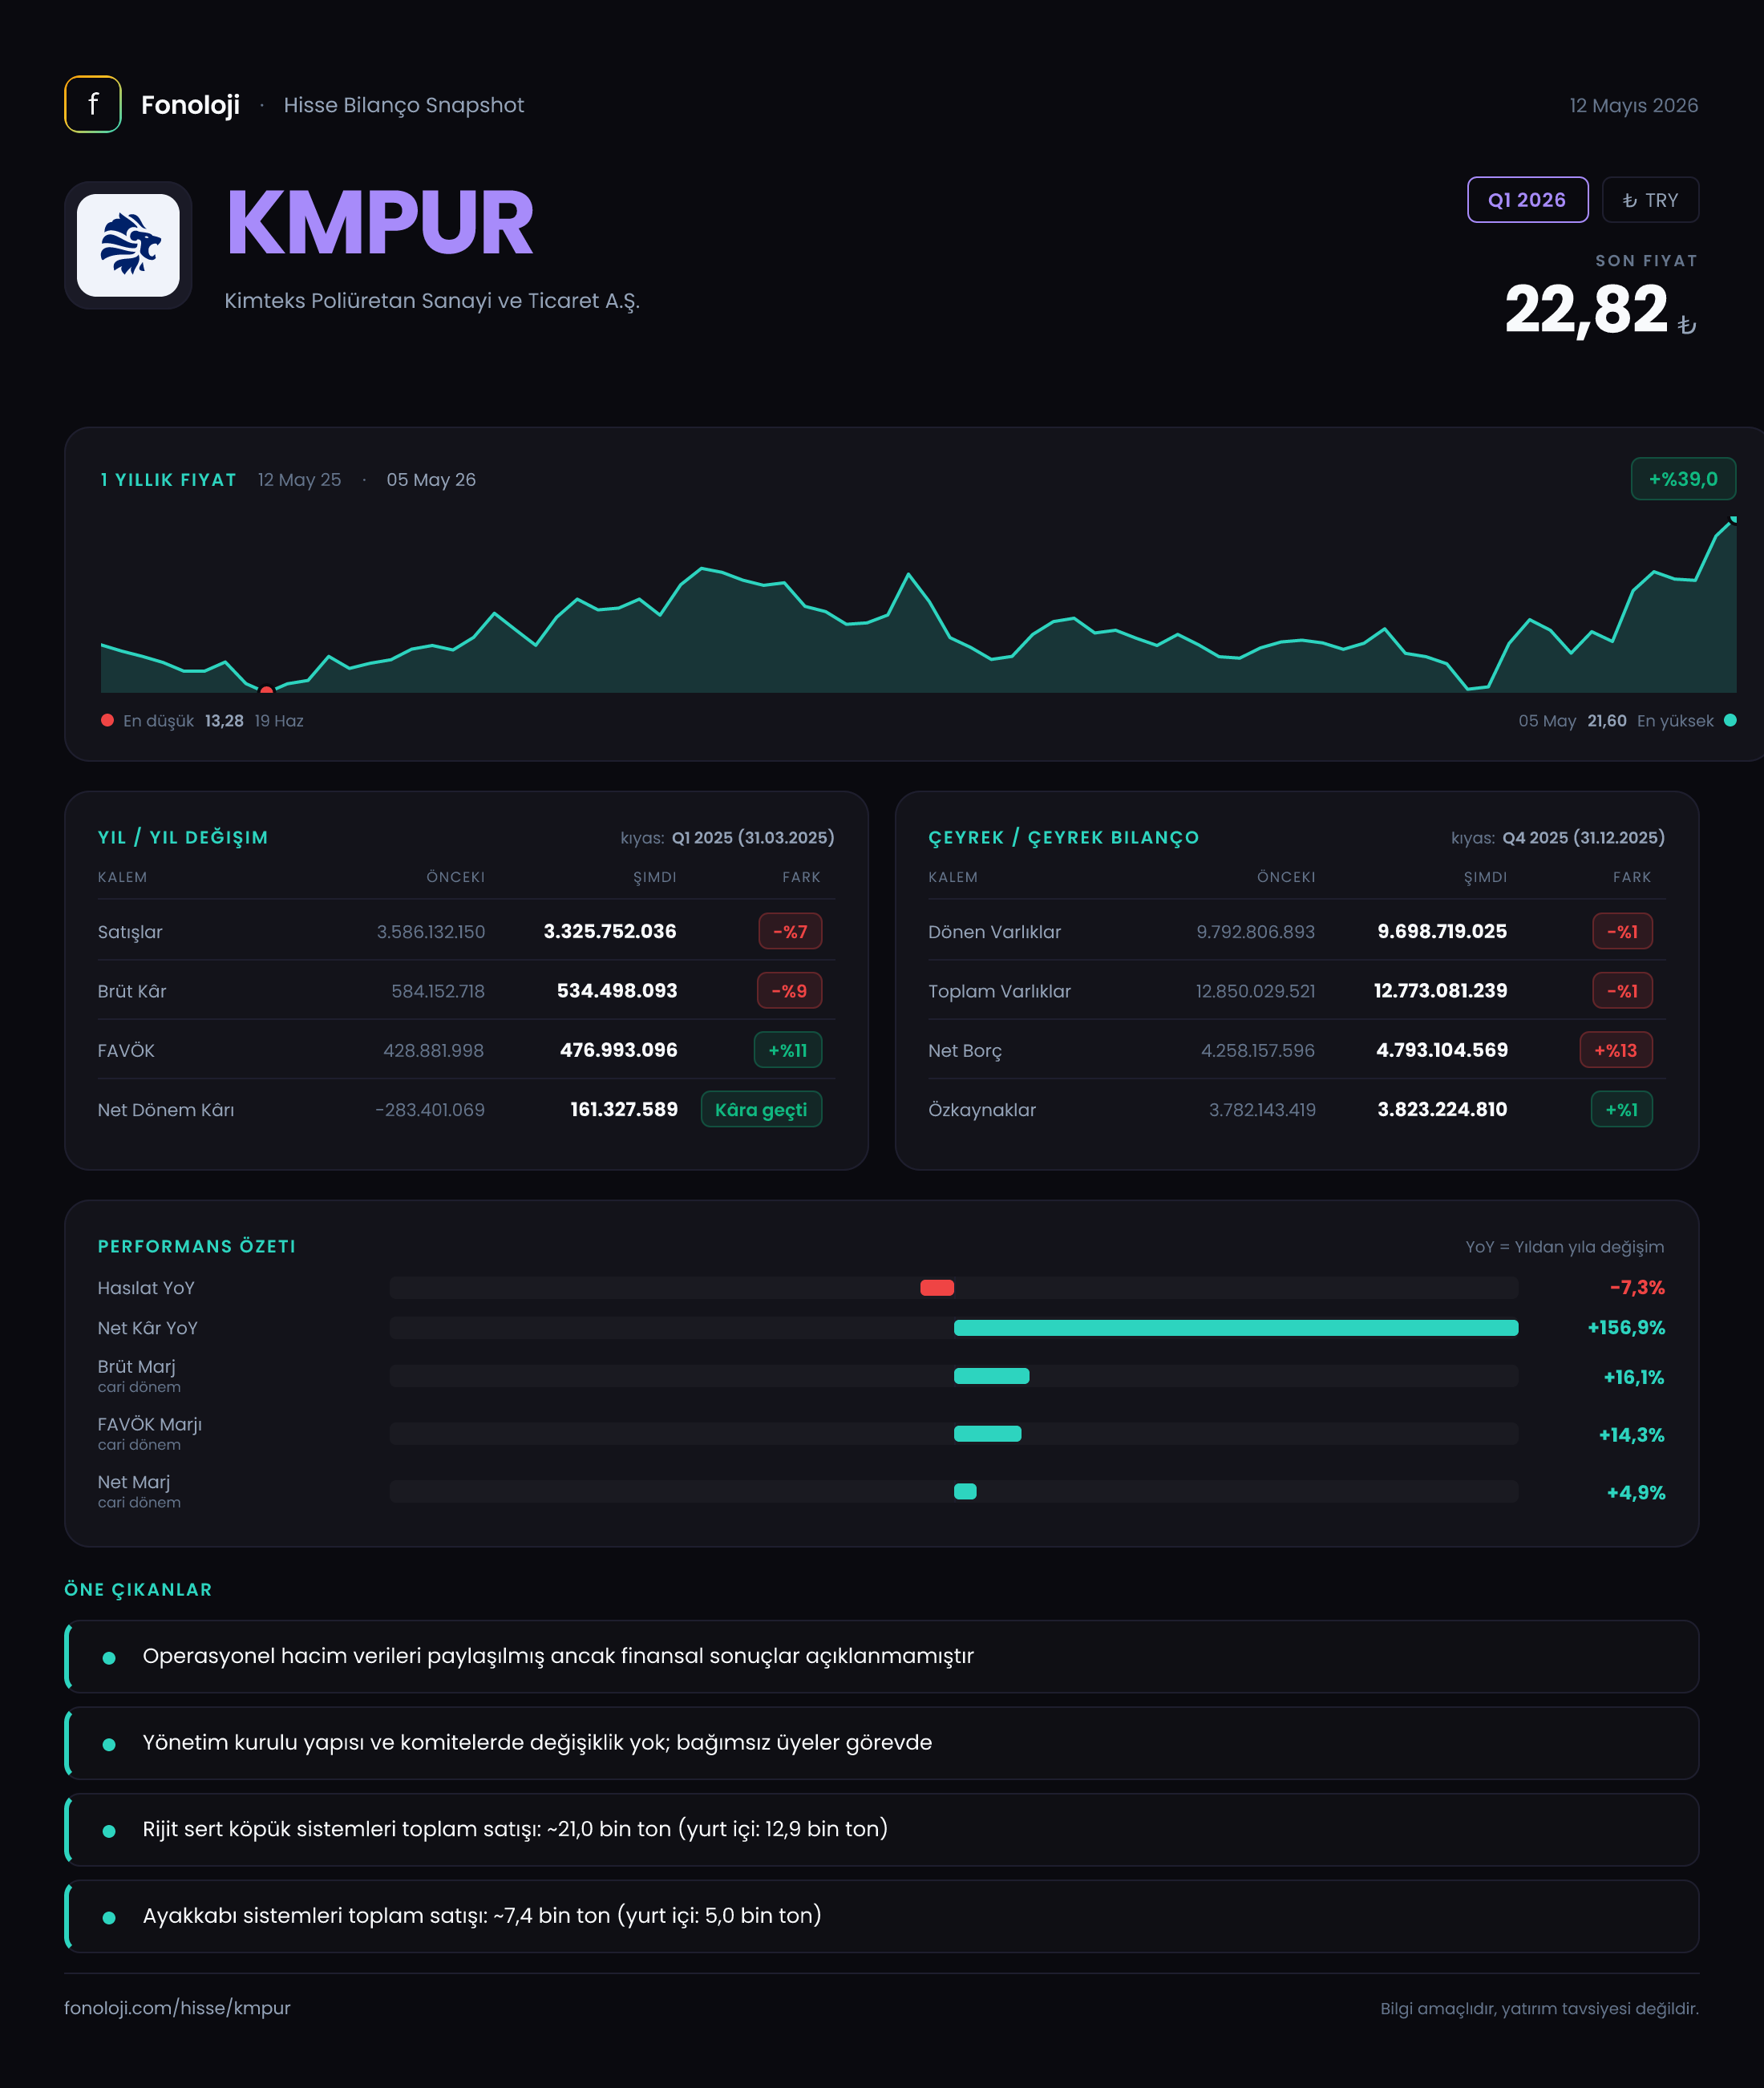
Task: Select the TRY currency badge
Action: [1650, 200]
